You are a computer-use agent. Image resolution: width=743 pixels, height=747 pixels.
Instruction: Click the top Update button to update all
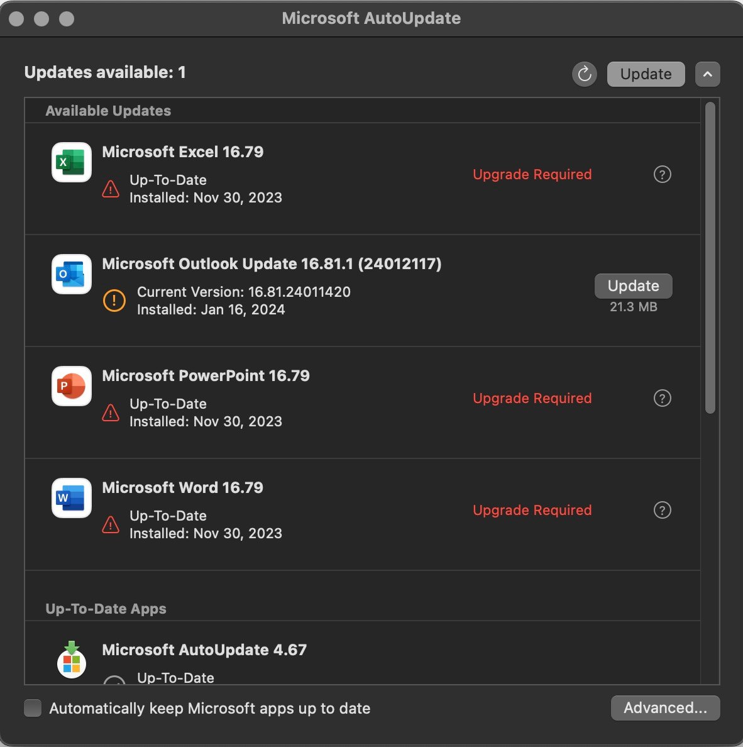[646, 74]
